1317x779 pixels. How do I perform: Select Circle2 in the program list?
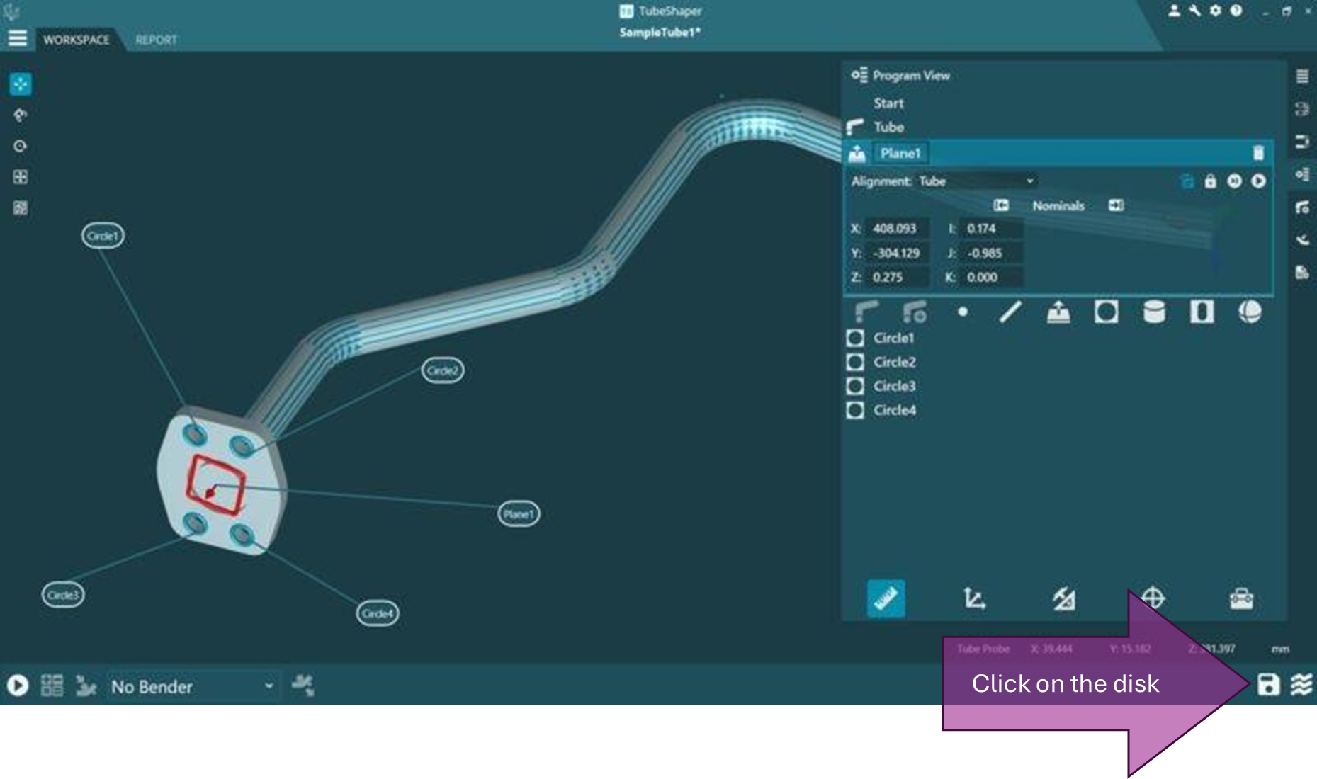[894, 362]
